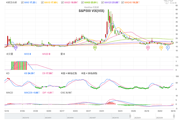The height and width of the screenshot is (120, 181).
Task: Click the 12/16 date axis label
Action: coord(7,111)
